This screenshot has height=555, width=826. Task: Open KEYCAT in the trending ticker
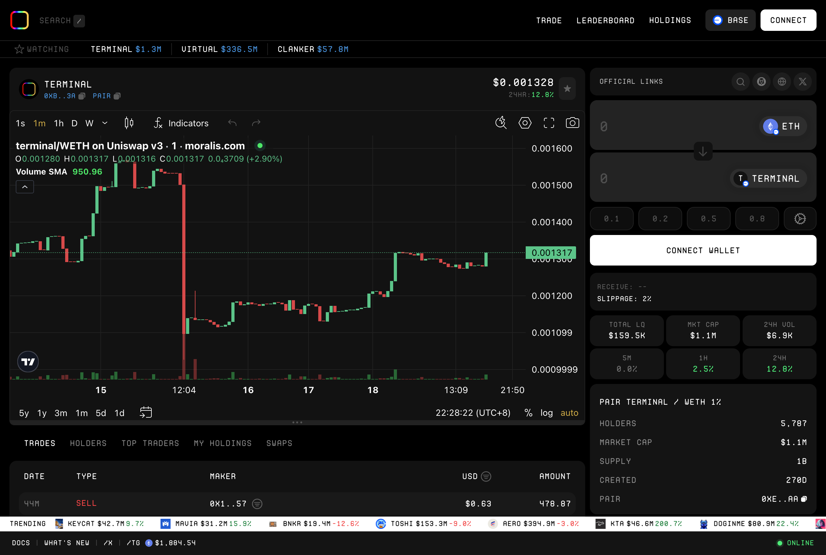click(99, 524)
